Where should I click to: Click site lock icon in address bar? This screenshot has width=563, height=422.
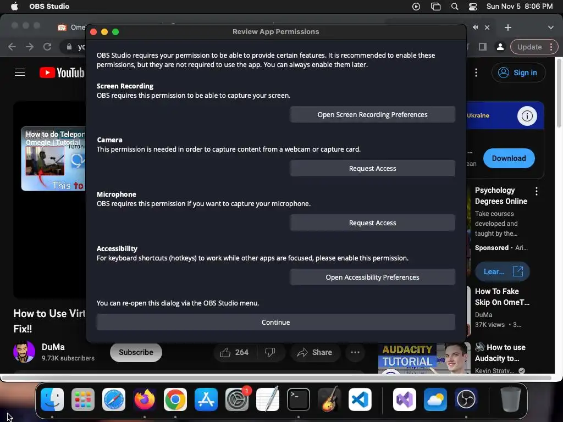[x=69, y=47]
